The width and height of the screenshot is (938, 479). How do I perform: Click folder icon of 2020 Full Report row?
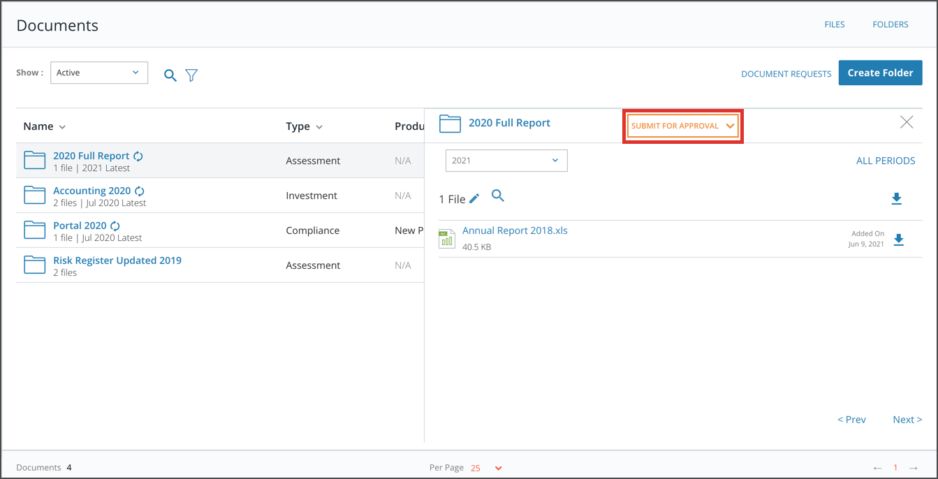(x=35, y=161)
